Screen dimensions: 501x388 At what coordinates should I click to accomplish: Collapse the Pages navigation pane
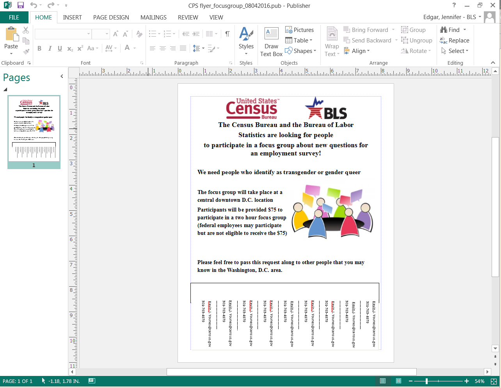(62, 76)
